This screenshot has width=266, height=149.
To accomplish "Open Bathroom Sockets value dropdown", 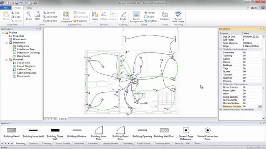I will [260, 106].
